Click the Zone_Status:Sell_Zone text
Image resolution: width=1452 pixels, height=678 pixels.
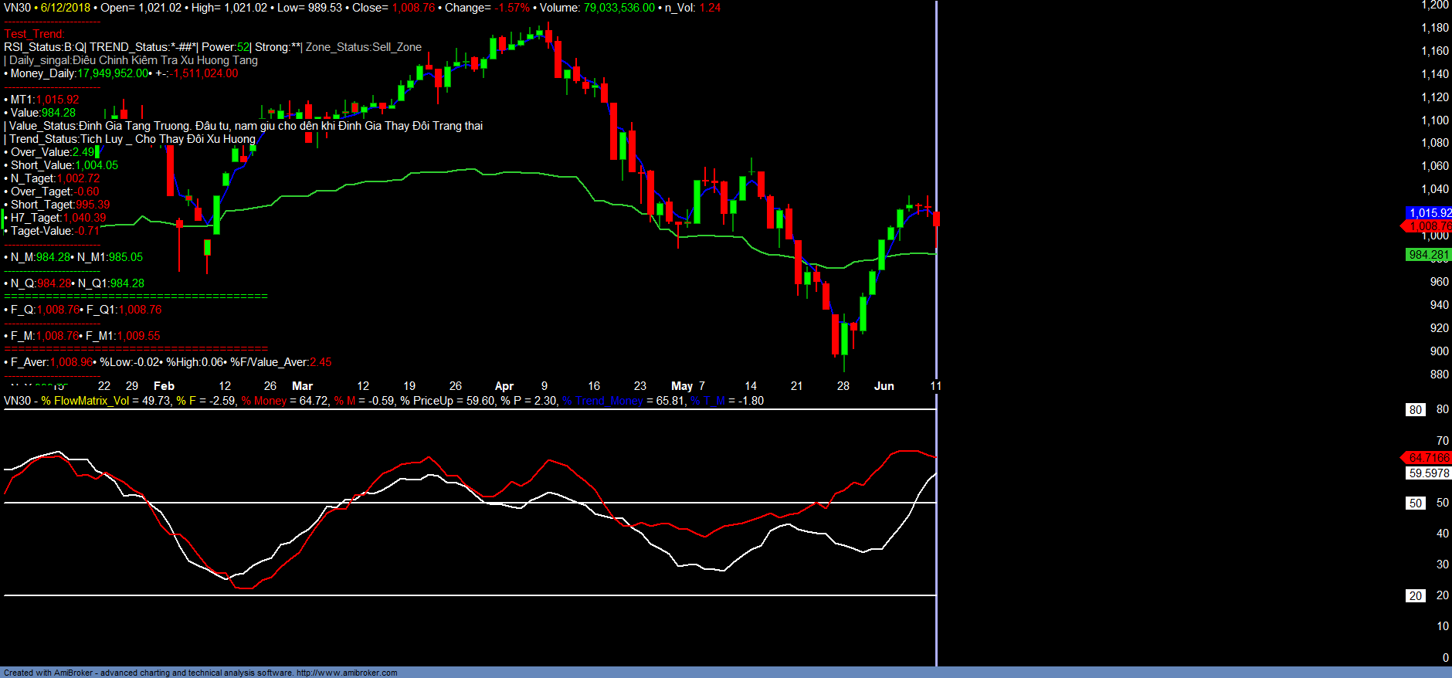pos(363,47)
